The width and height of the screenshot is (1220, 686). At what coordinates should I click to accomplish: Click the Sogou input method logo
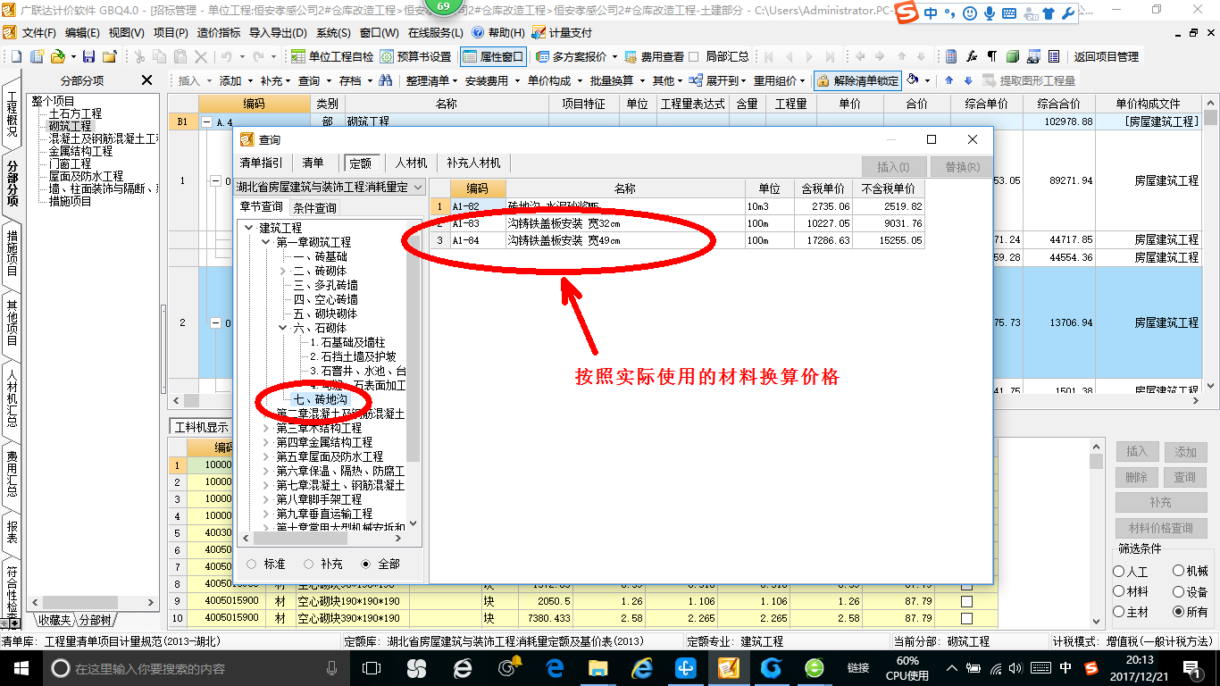907,13
